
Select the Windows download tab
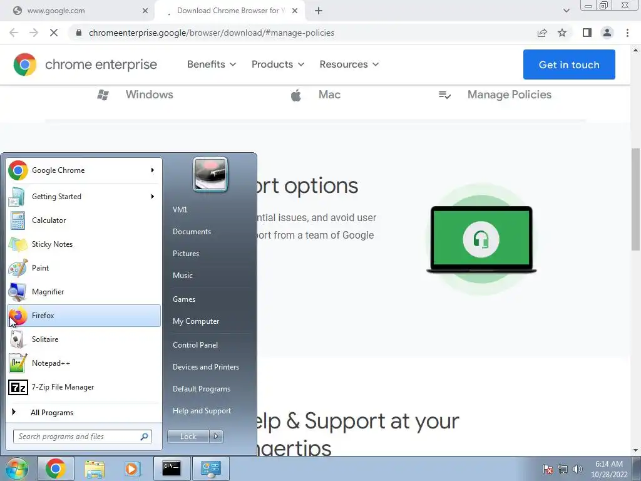point(135,95)
